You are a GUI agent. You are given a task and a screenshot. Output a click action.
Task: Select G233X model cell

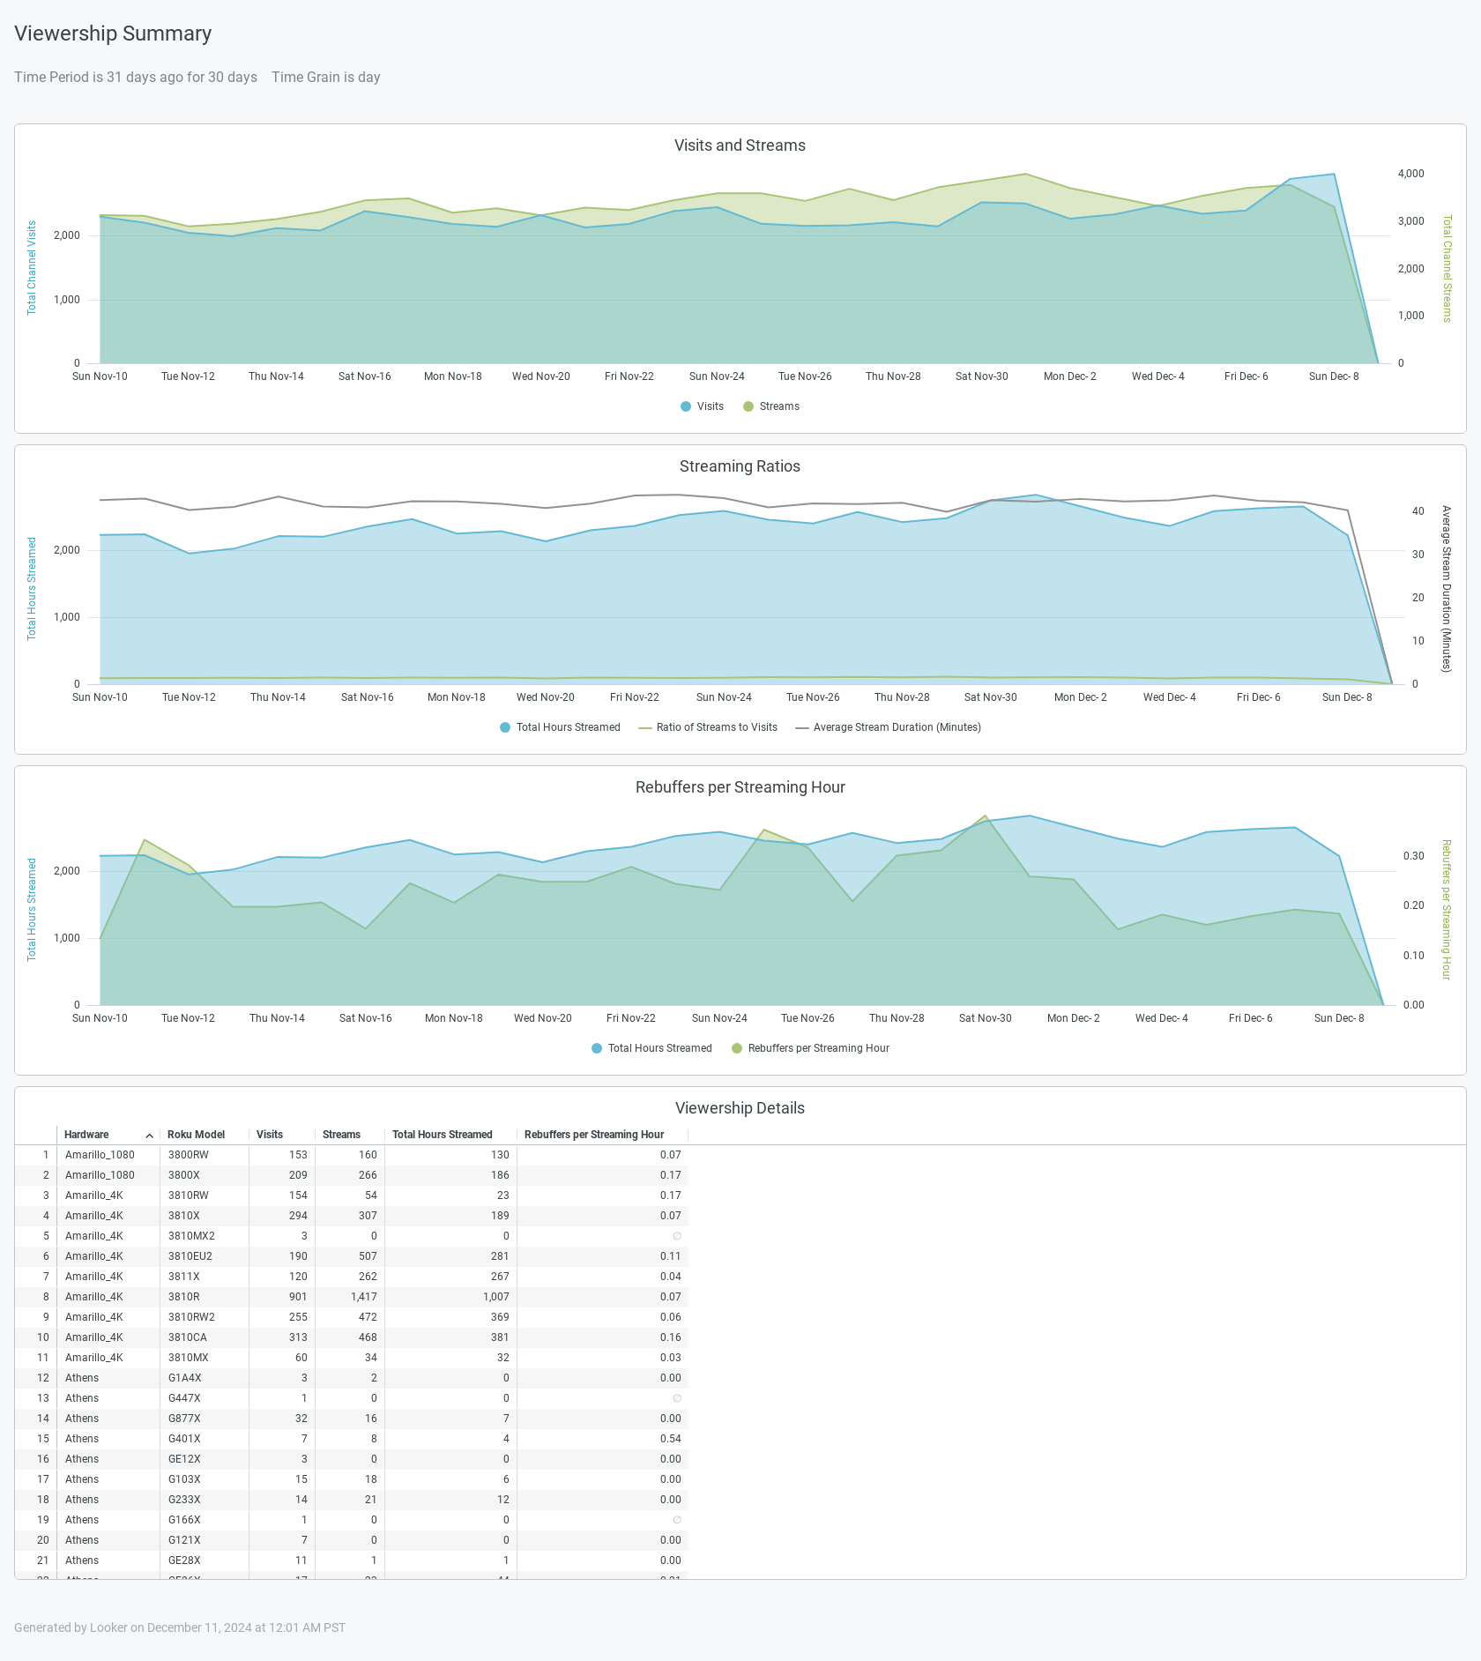[184, 1500]
